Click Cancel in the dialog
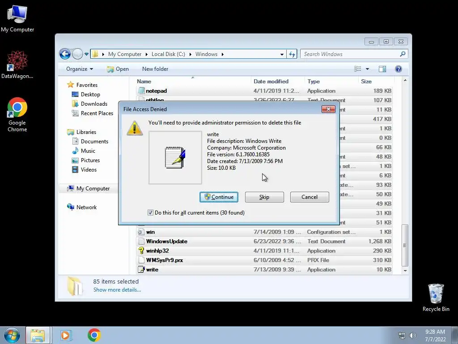This screenshot has height=344, width=458. pos(310,197)
